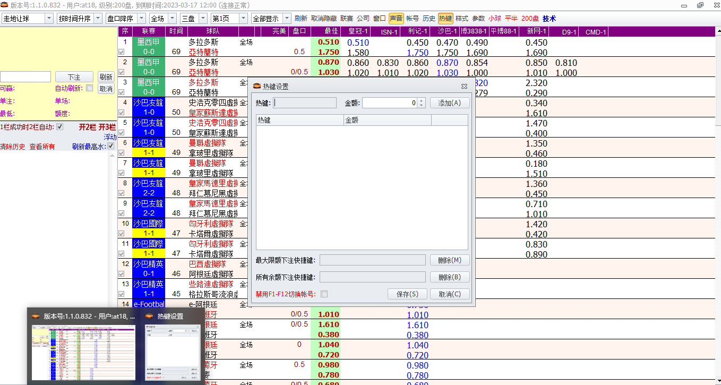Viewport: 721px width, 385px height.
Task: Click the 热键 input in the hotkey dialog
Action: [305, 103]
